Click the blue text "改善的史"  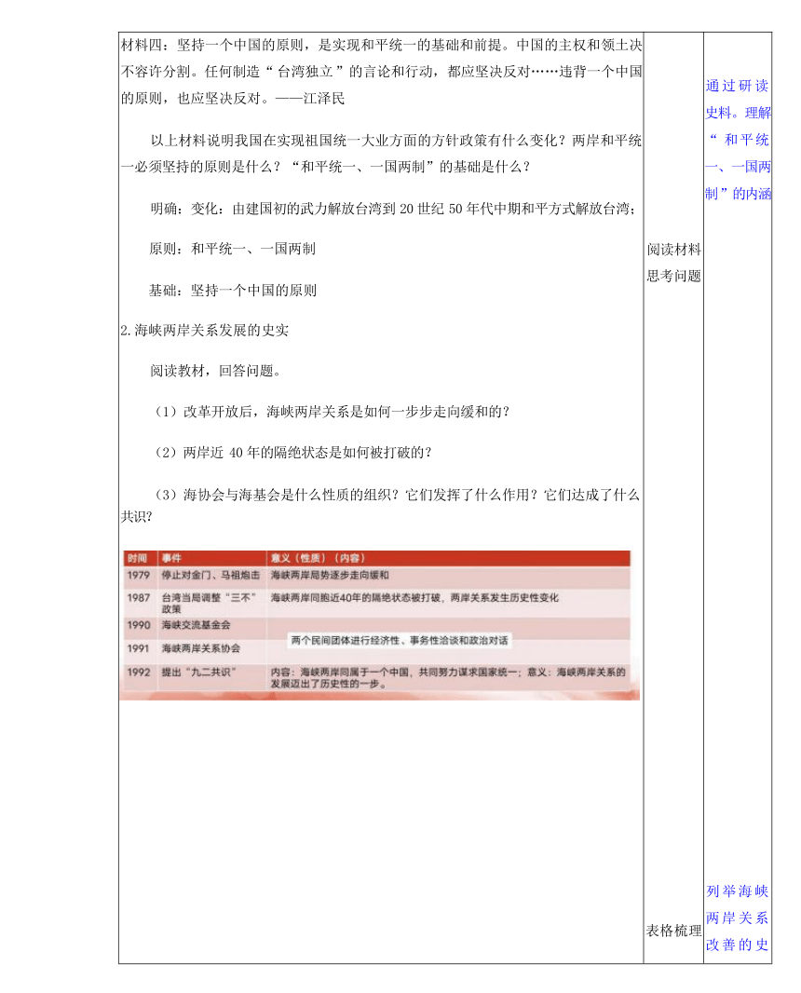tap(738, 945)
